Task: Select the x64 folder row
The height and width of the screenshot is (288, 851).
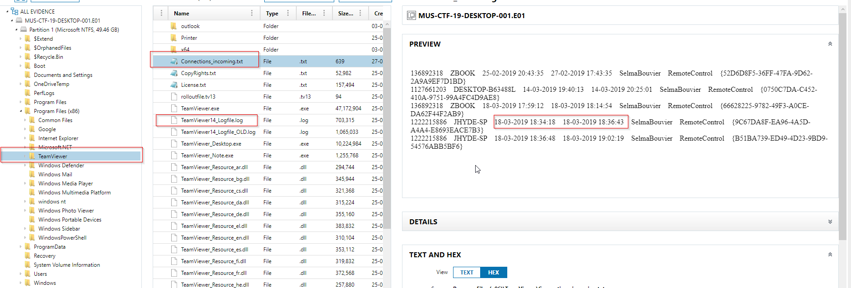Action: (x=268, y=49)
